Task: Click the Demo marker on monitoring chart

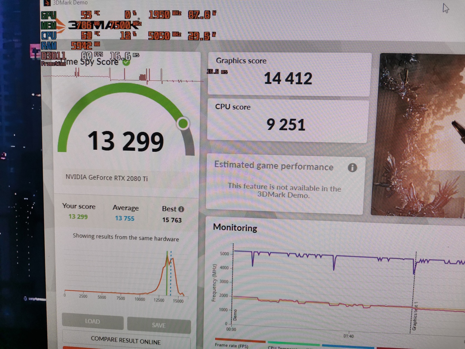Action: coord(235,315)
